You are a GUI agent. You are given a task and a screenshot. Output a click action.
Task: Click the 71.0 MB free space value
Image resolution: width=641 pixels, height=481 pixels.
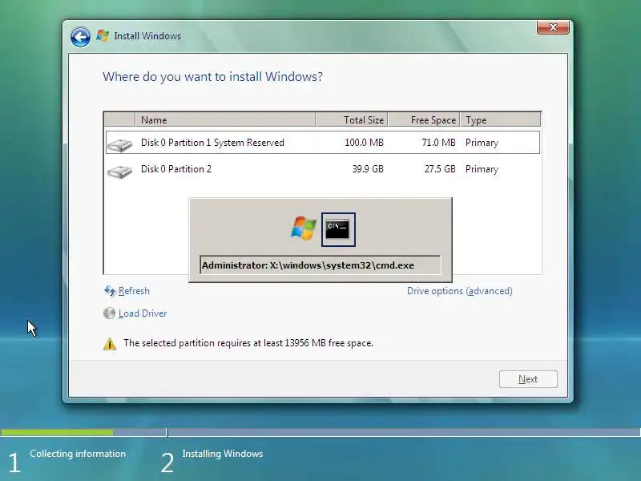[438, 143]
